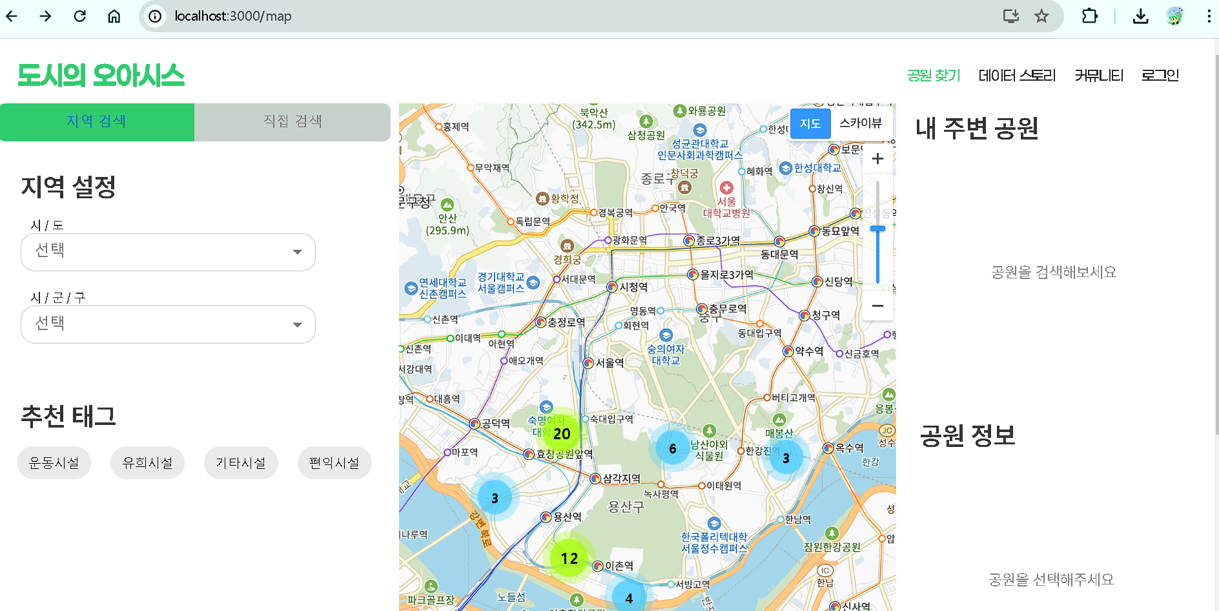Open 데이터 스토리 in navigation
Image resolution: width=1219 pixels, height=611 pixels.
click(1017, 76)
